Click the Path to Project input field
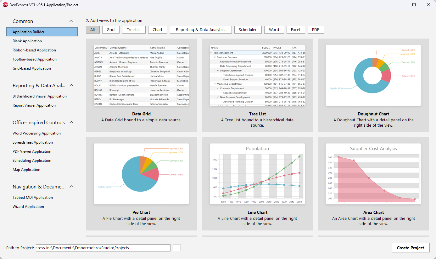The height and width of the screenshot is (259, 436). pyautogui.click(x=103, y=248)
